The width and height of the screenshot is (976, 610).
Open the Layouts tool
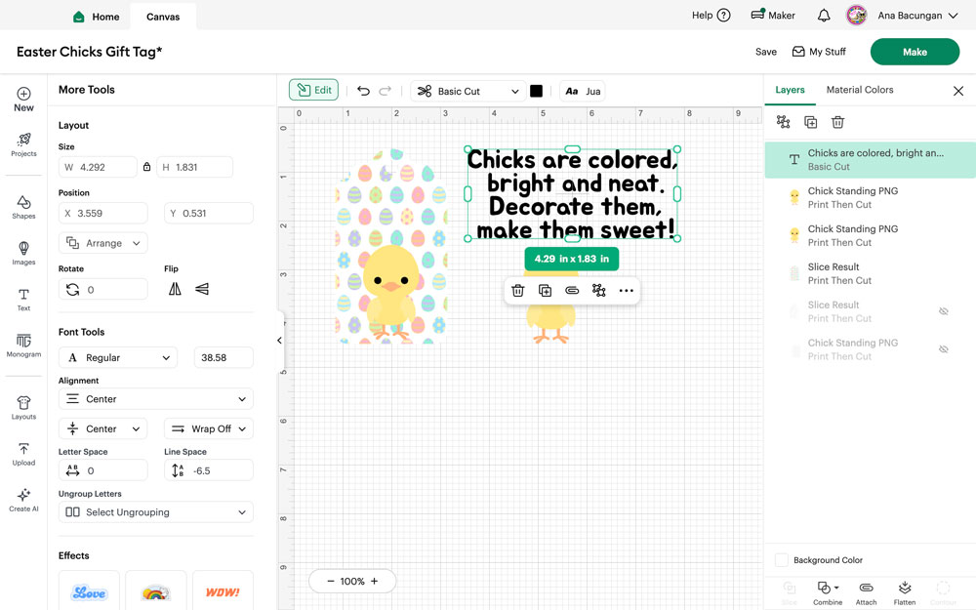23,408
